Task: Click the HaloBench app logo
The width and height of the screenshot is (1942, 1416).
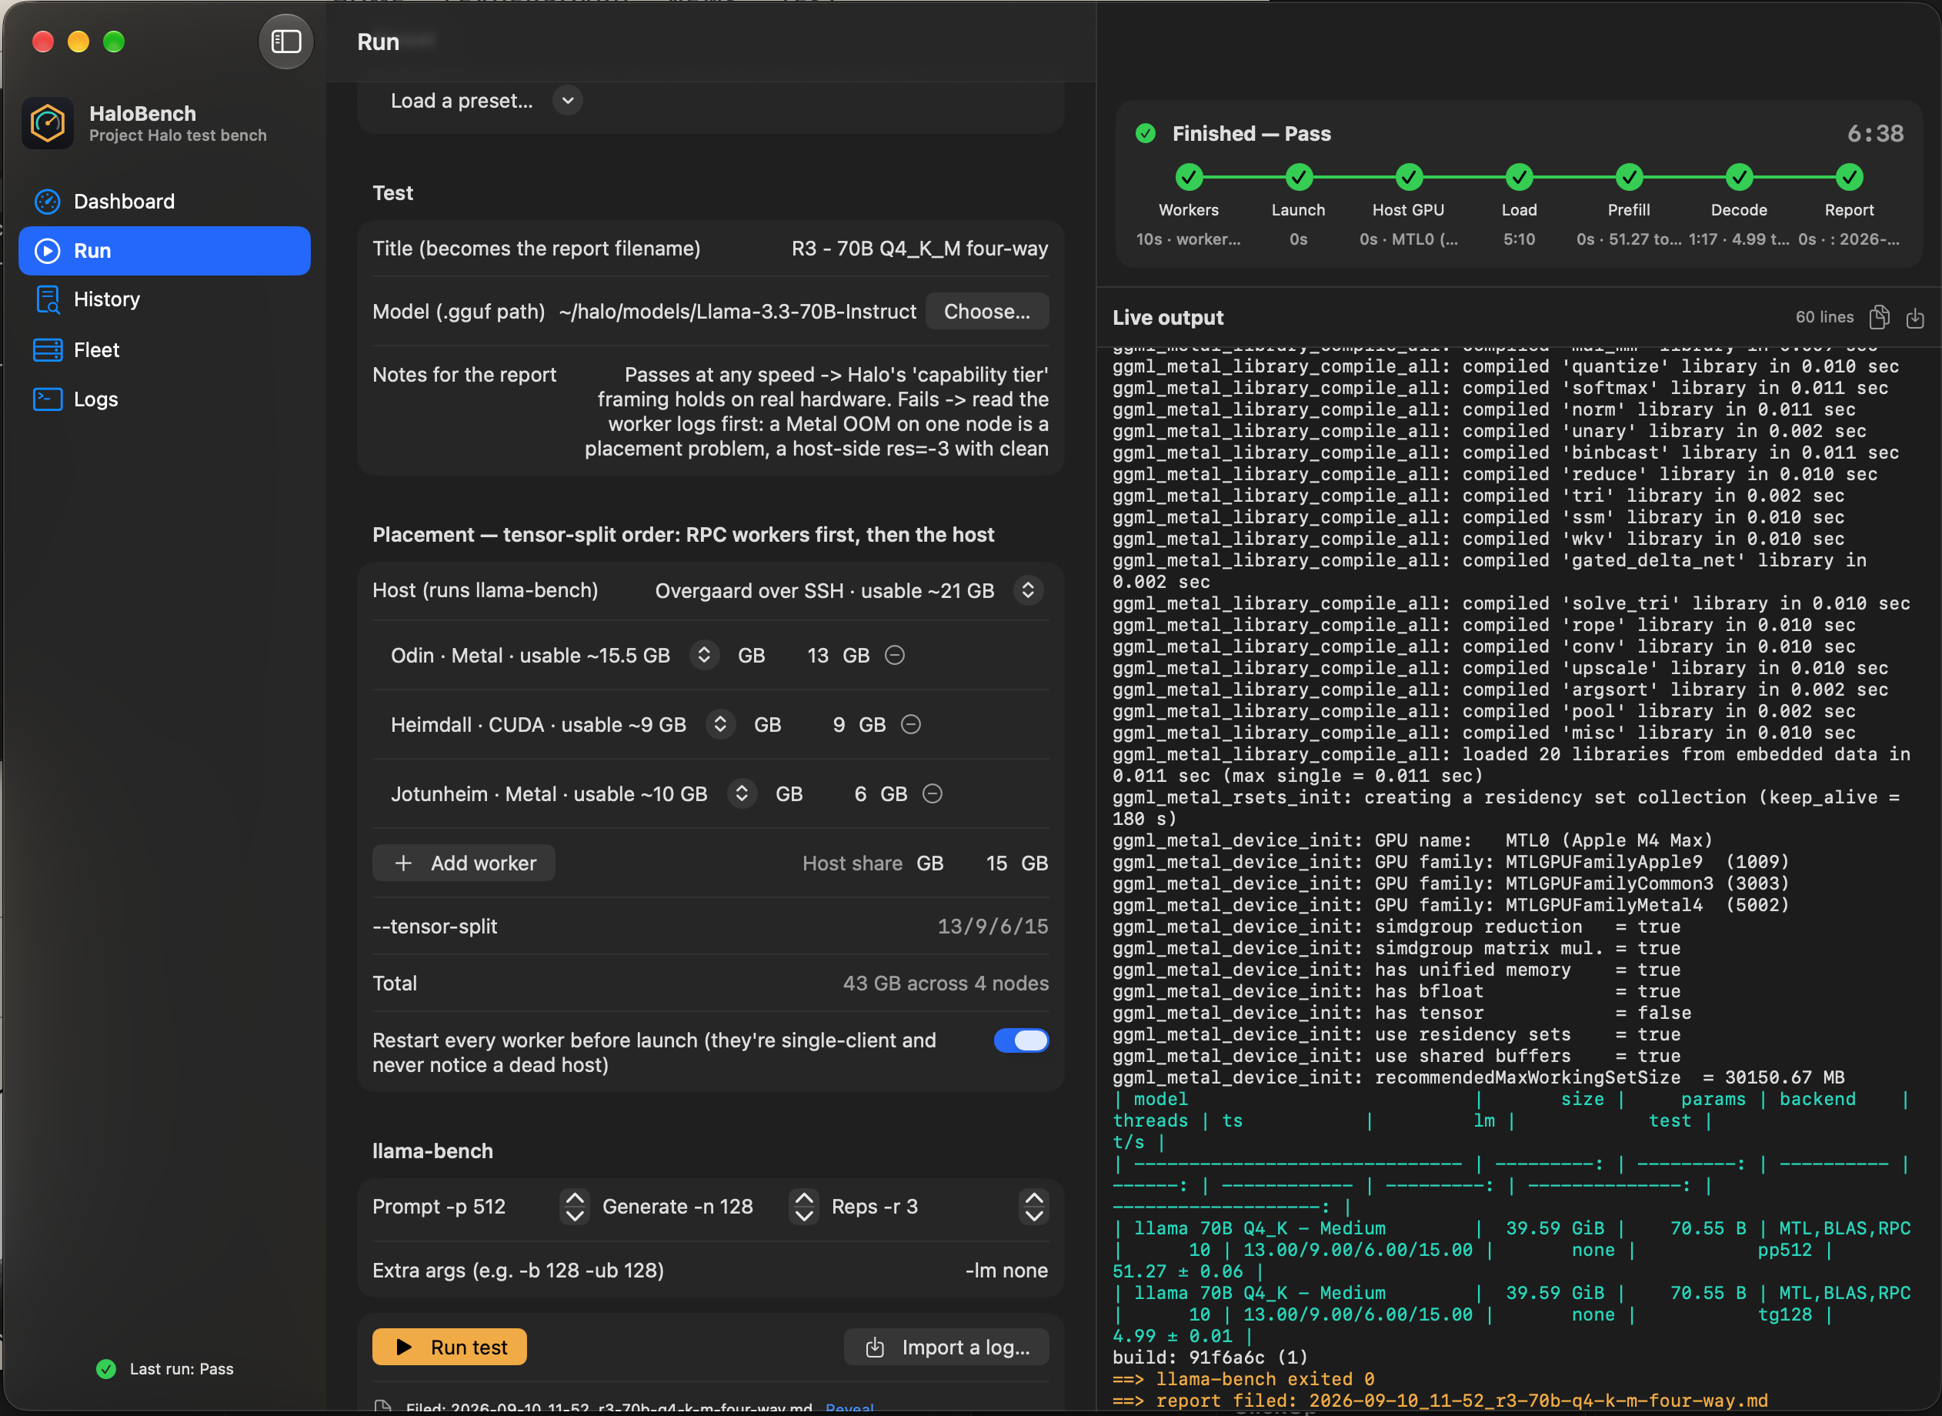Action: pyautogui.click(x=48, y=123)
